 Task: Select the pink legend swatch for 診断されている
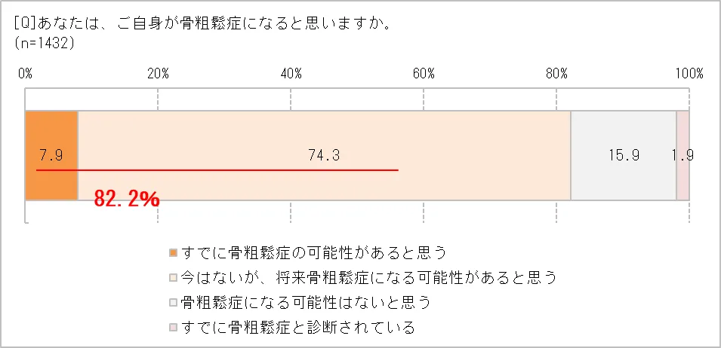tap(174, 328)
